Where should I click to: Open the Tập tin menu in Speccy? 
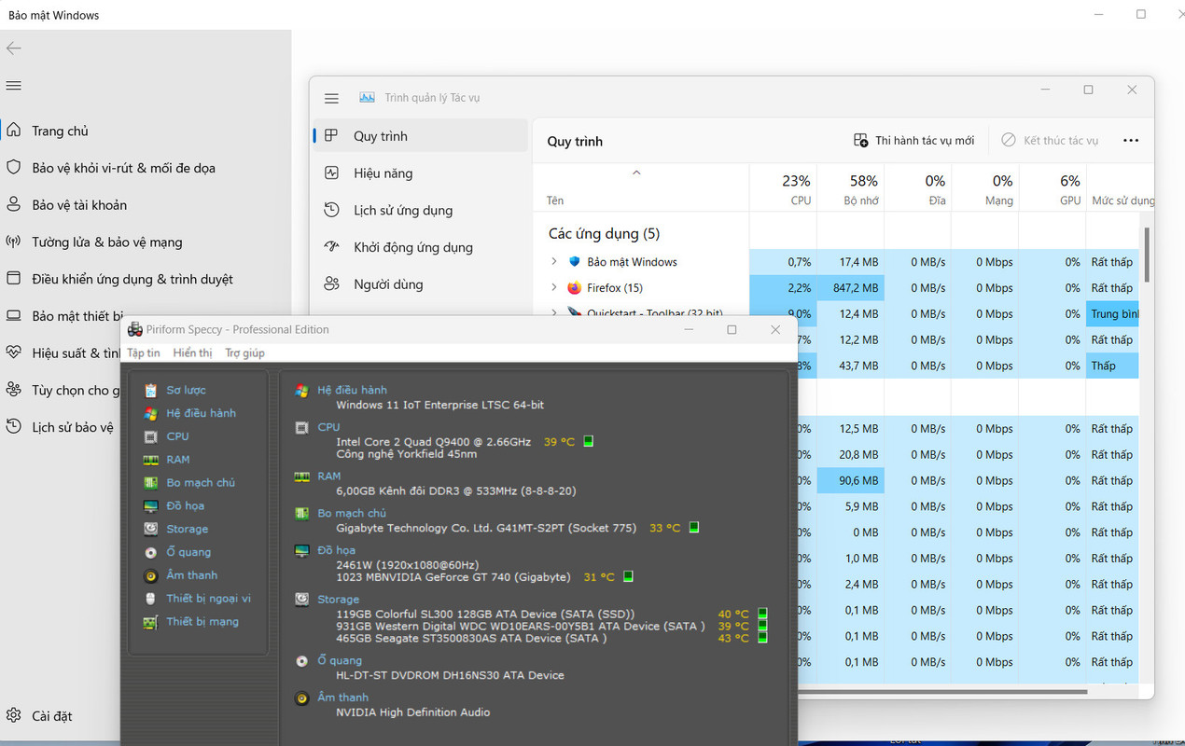144,352
